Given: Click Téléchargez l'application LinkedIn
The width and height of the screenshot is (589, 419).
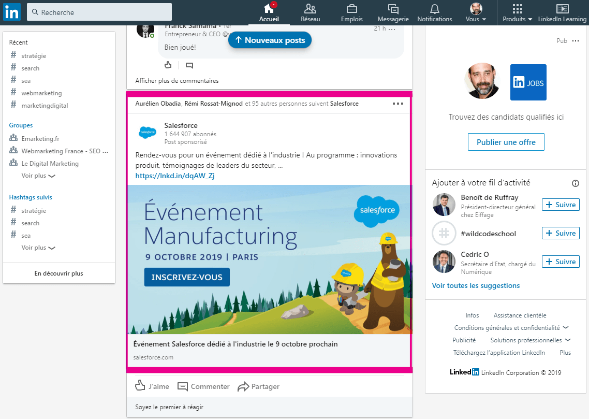Looking at the screenshot, I should (x=499, y=353).
